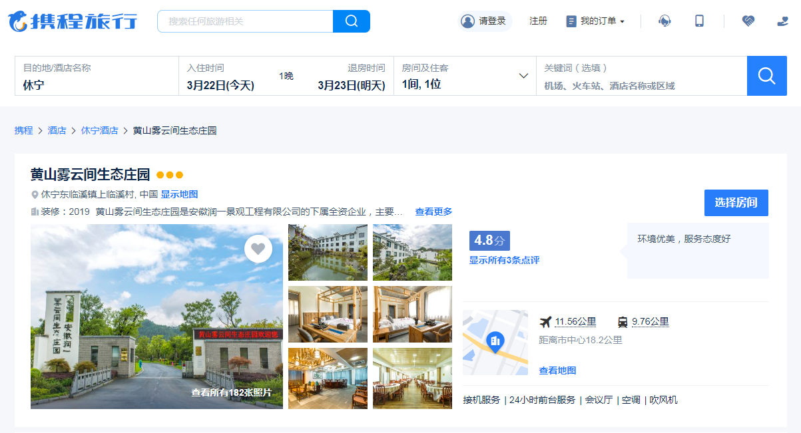Click the 接机服务 amenity text
The image size is (801, 433).
481,400
